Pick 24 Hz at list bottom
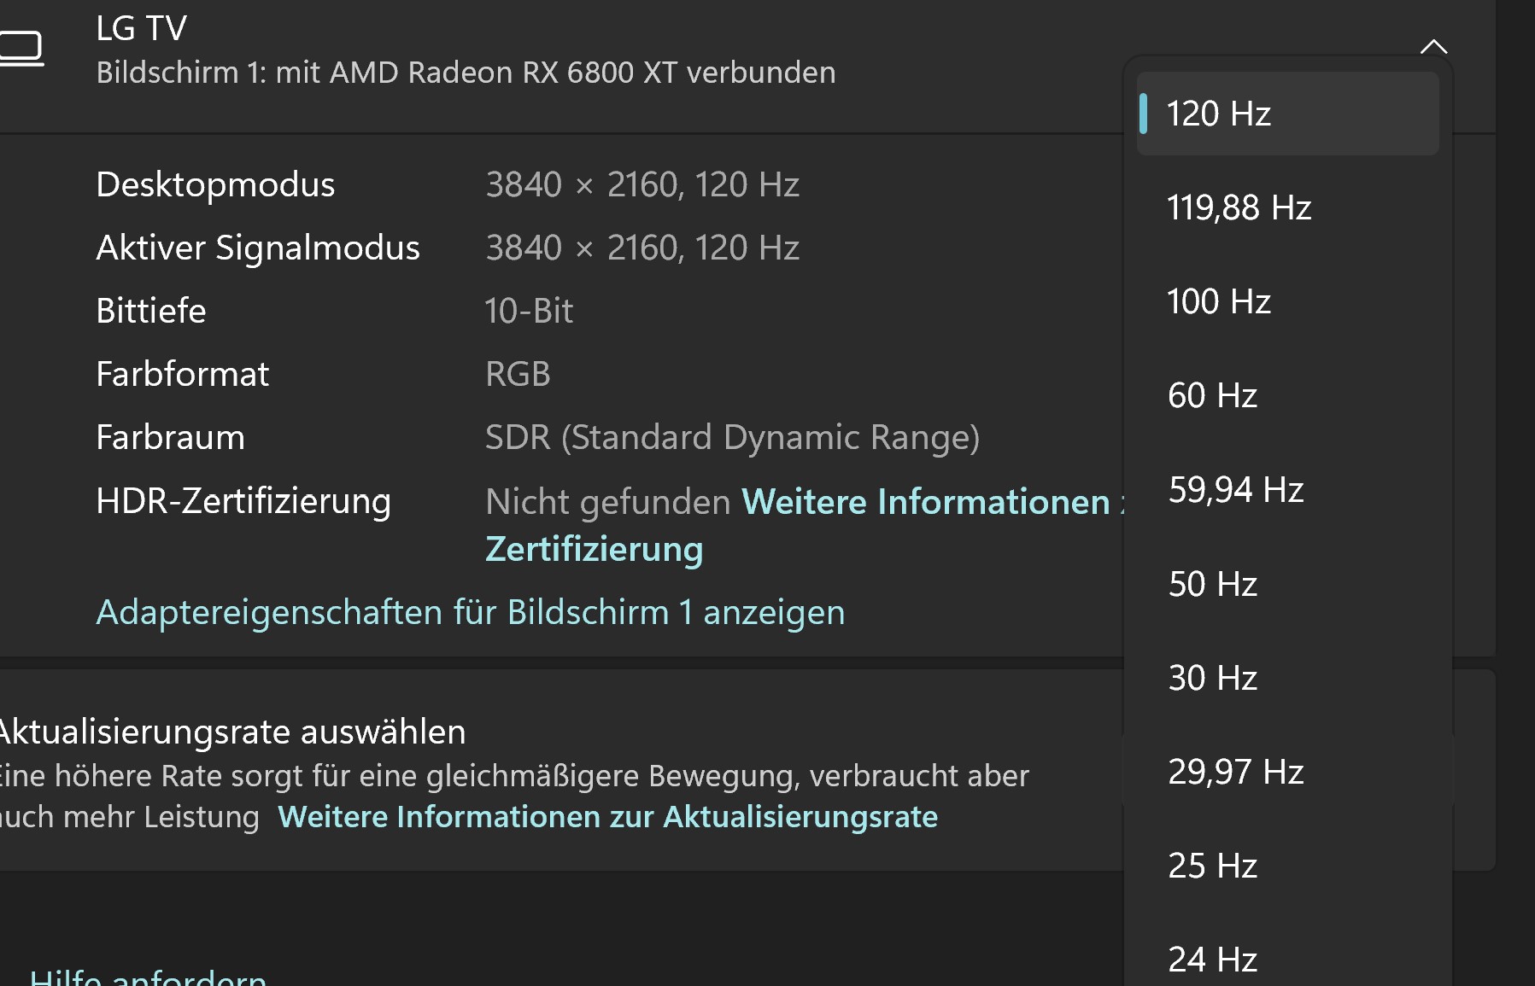Screen dimensions: 1535x986 click(x=1212, y=958)
